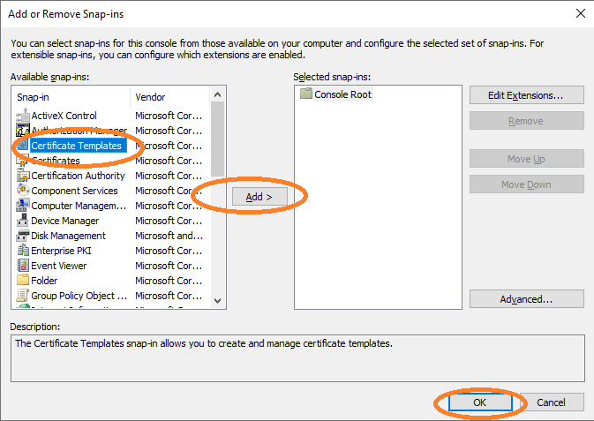Select the Disk Management icon
The width and height of the screenshot is (594, 421).
click(23, 236)
